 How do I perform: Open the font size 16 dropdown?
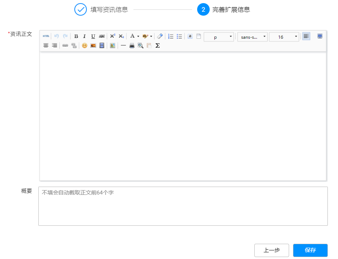point(284,37)
